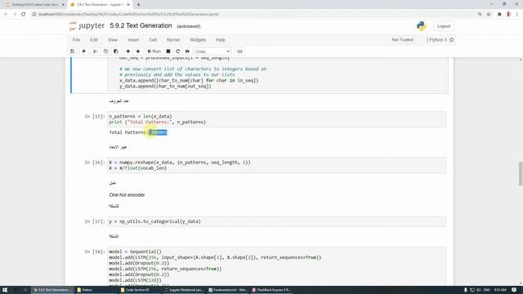Open the Insert menu
The height and width of the screenshot is (294, 523).
coord(133,40)
